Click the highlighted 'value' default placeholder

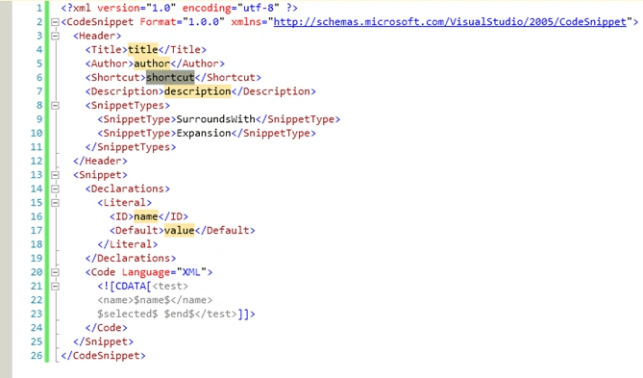tap(179, 231)
